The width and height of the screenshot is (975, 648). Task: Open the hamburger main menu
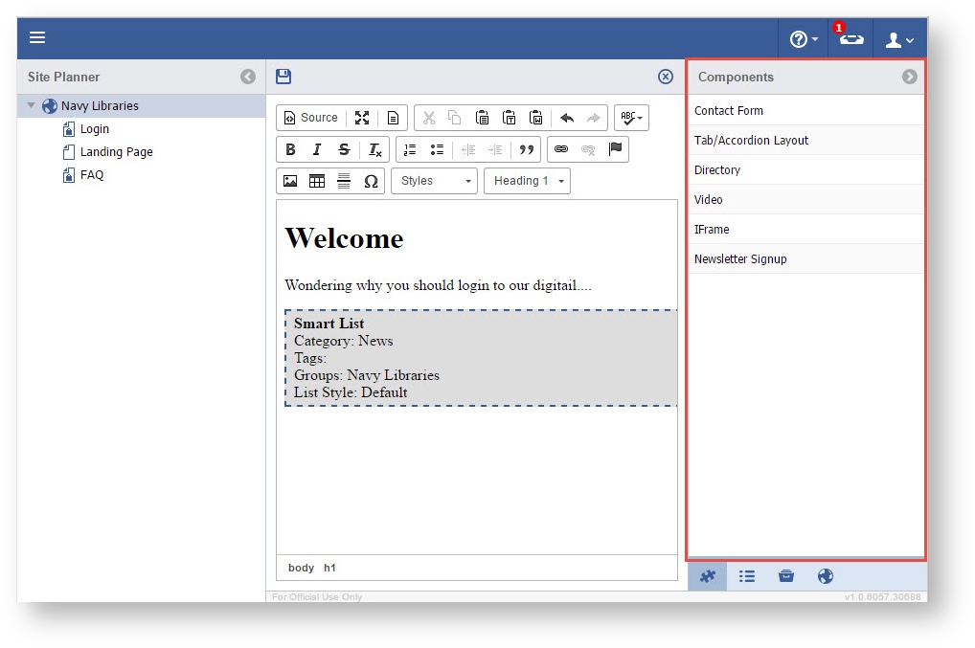(37, 38)
